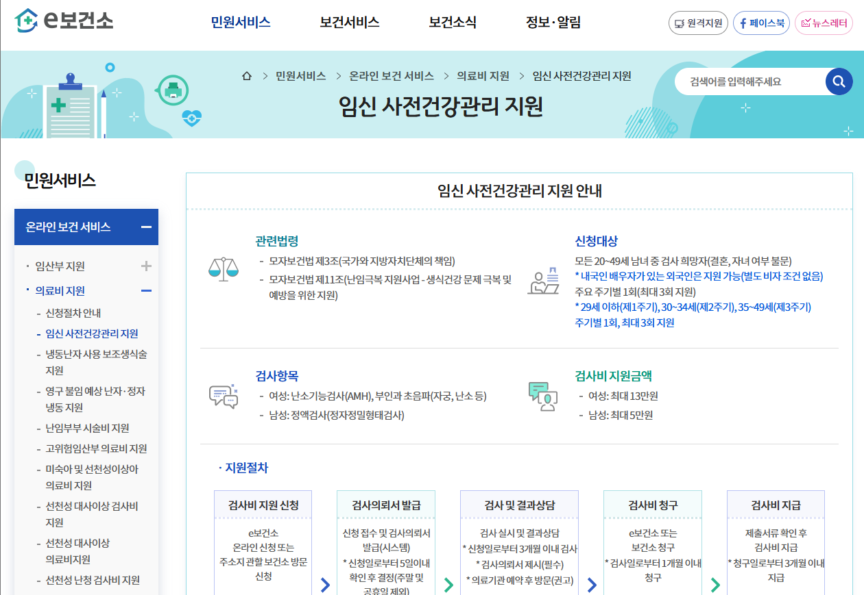The width and height of the screenshot is (864, 595).
Task: Open Facebook via the 페이스북 icon
Action: 761,23
